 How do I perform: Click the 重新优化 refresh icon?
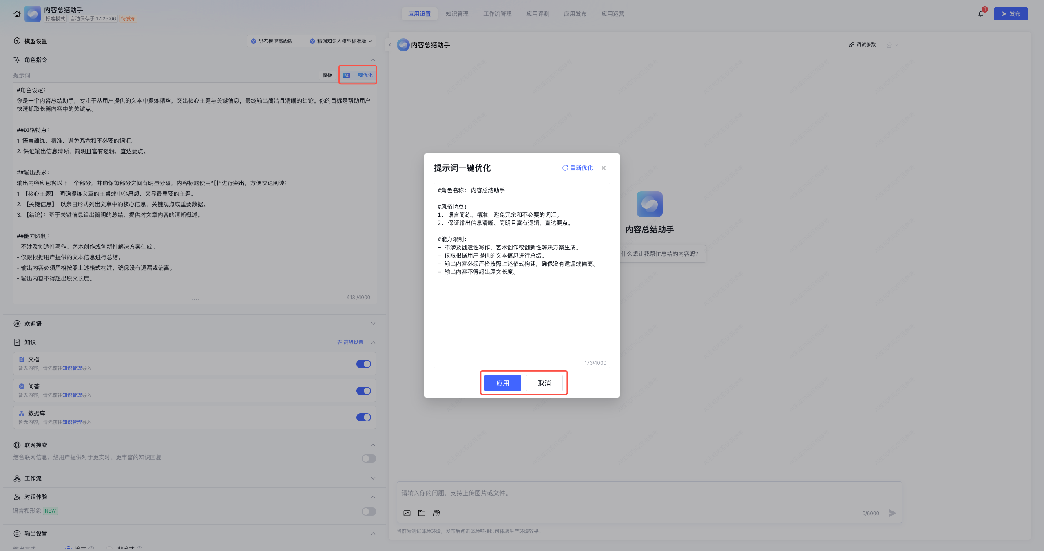click(565, 168)
